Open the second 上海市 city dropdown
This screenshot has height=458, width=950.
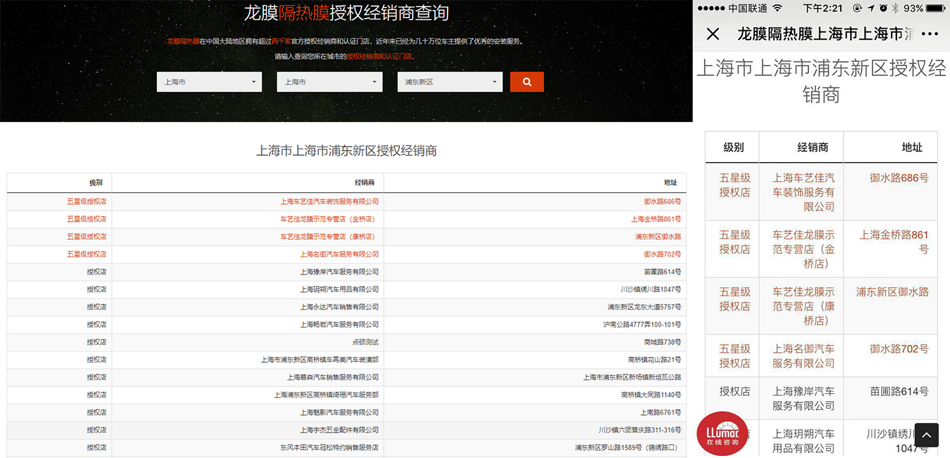329,82
